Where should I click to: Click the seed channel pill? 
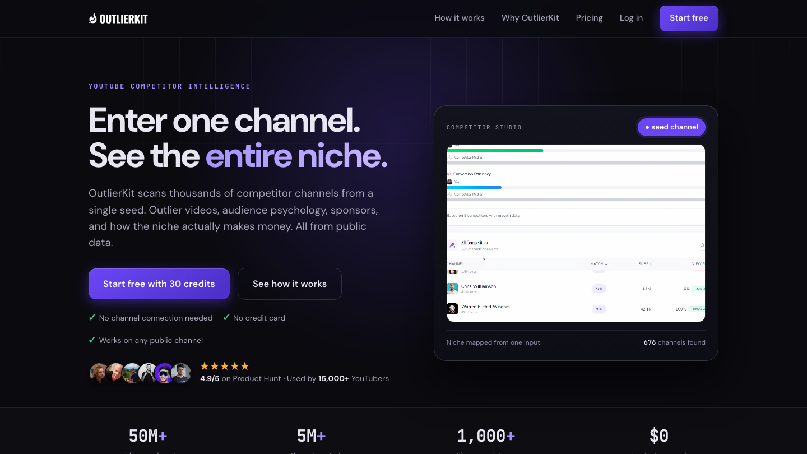(671, 127)
